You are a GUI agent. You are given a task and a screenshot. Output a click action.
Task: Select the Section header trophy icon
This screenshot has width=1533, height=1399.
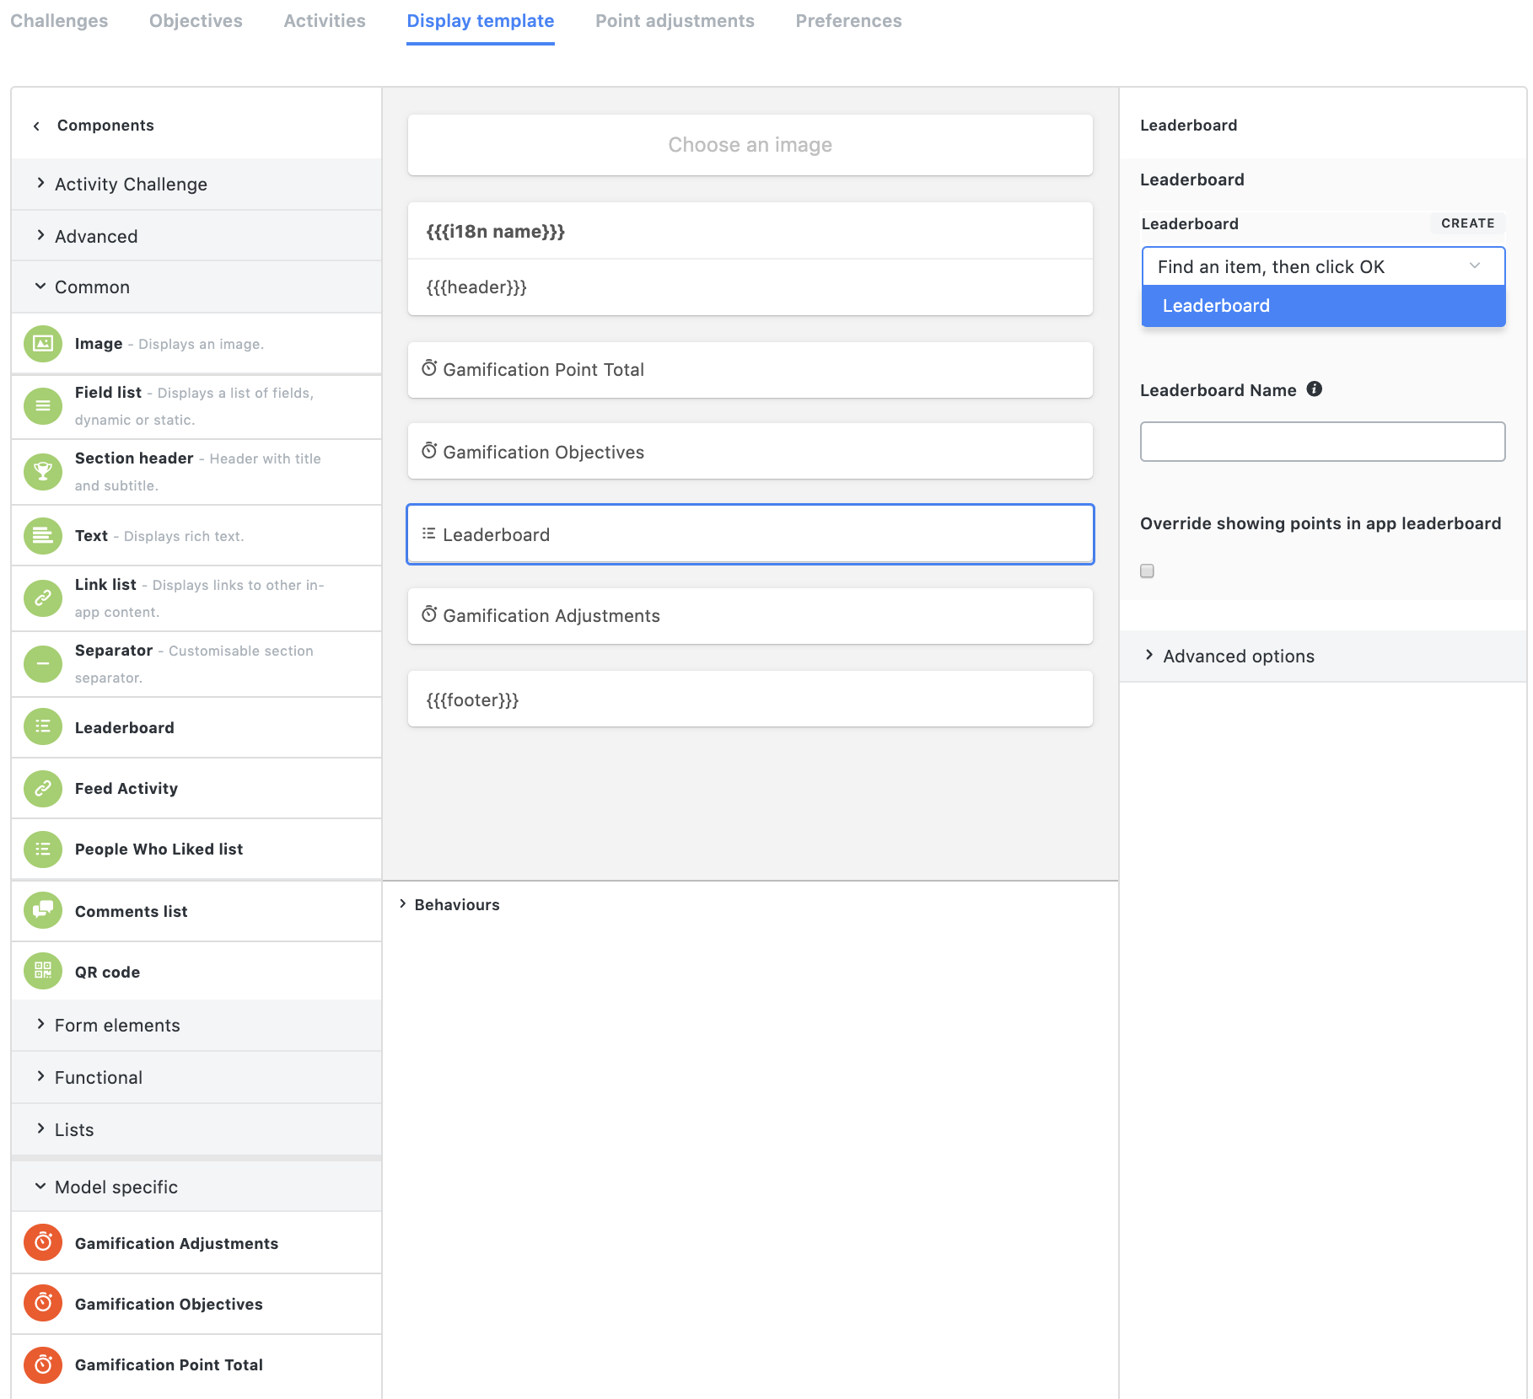(x=42, y=471)
